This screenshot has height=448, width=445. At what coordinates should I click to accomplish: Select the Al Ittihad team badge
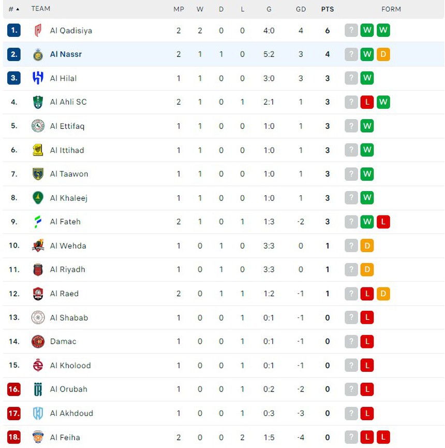(38, 150)
